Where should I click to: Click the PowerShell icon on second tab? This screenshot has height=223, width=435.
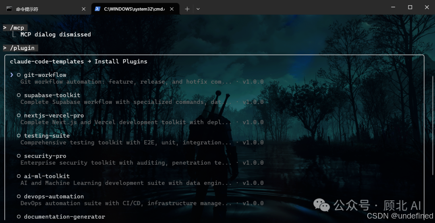coord(97,9)
